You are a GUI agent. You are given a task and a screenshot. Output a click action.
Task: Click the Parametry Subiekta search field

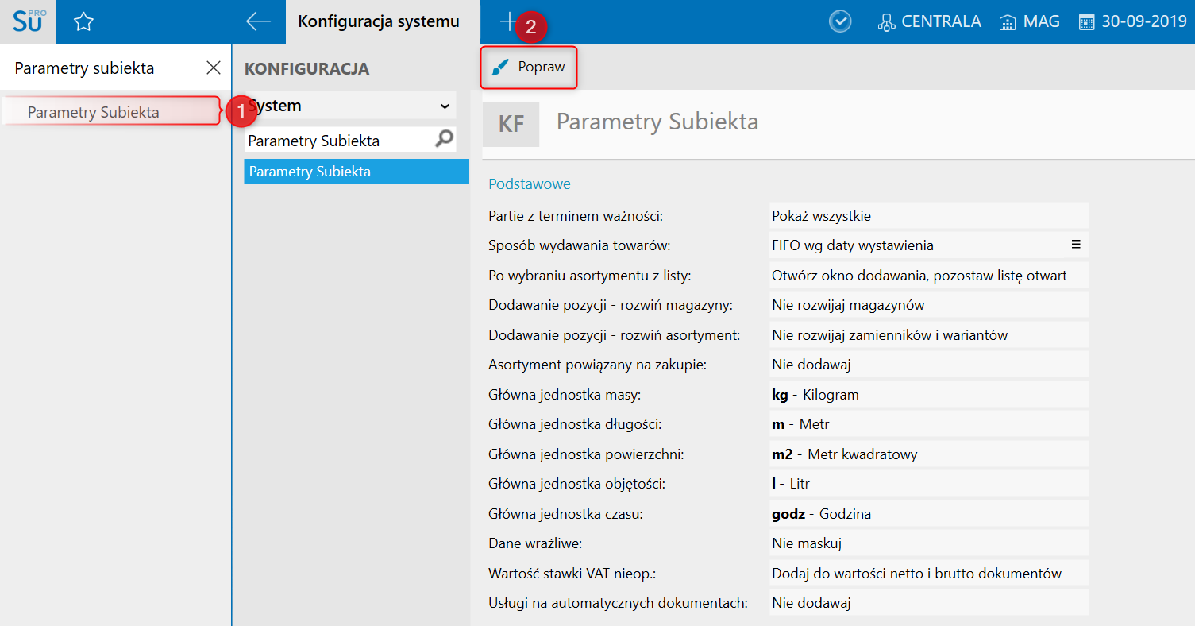337,141
